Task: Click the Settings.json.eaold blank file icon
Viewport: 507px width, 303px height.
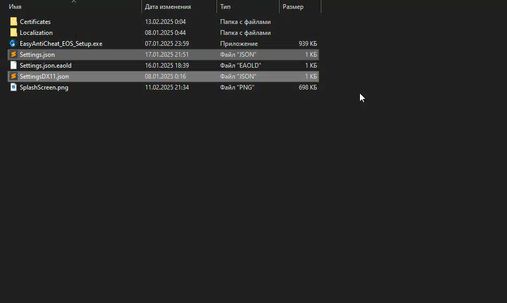Action: click(13, 66)
